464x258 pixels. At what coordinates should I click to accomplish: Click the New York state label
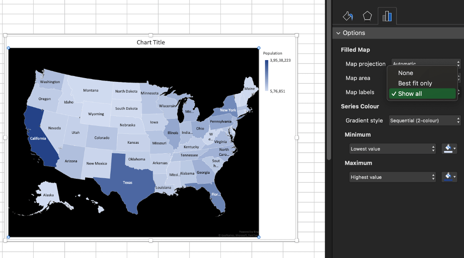click(228, 110)
